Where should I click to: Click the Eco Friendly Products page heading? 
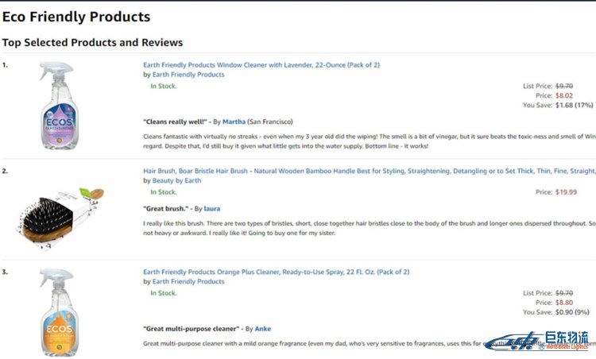pyautogui.click(x=76, y=17)
